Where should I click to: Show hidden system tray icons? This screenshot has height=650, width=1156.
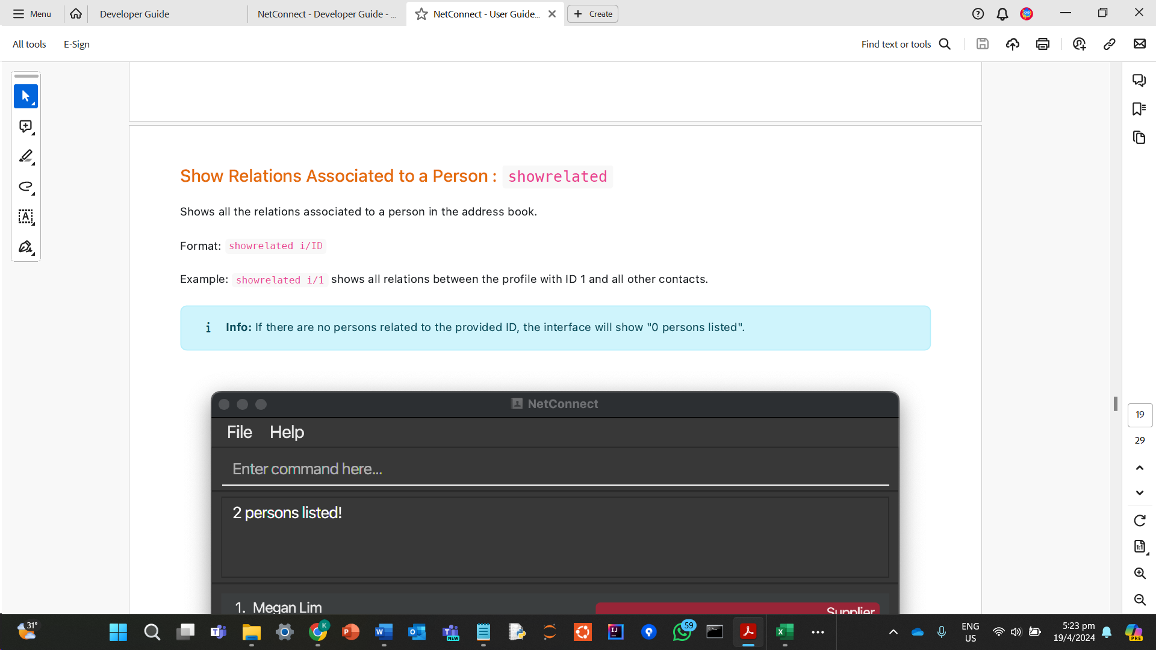[893, 632]
